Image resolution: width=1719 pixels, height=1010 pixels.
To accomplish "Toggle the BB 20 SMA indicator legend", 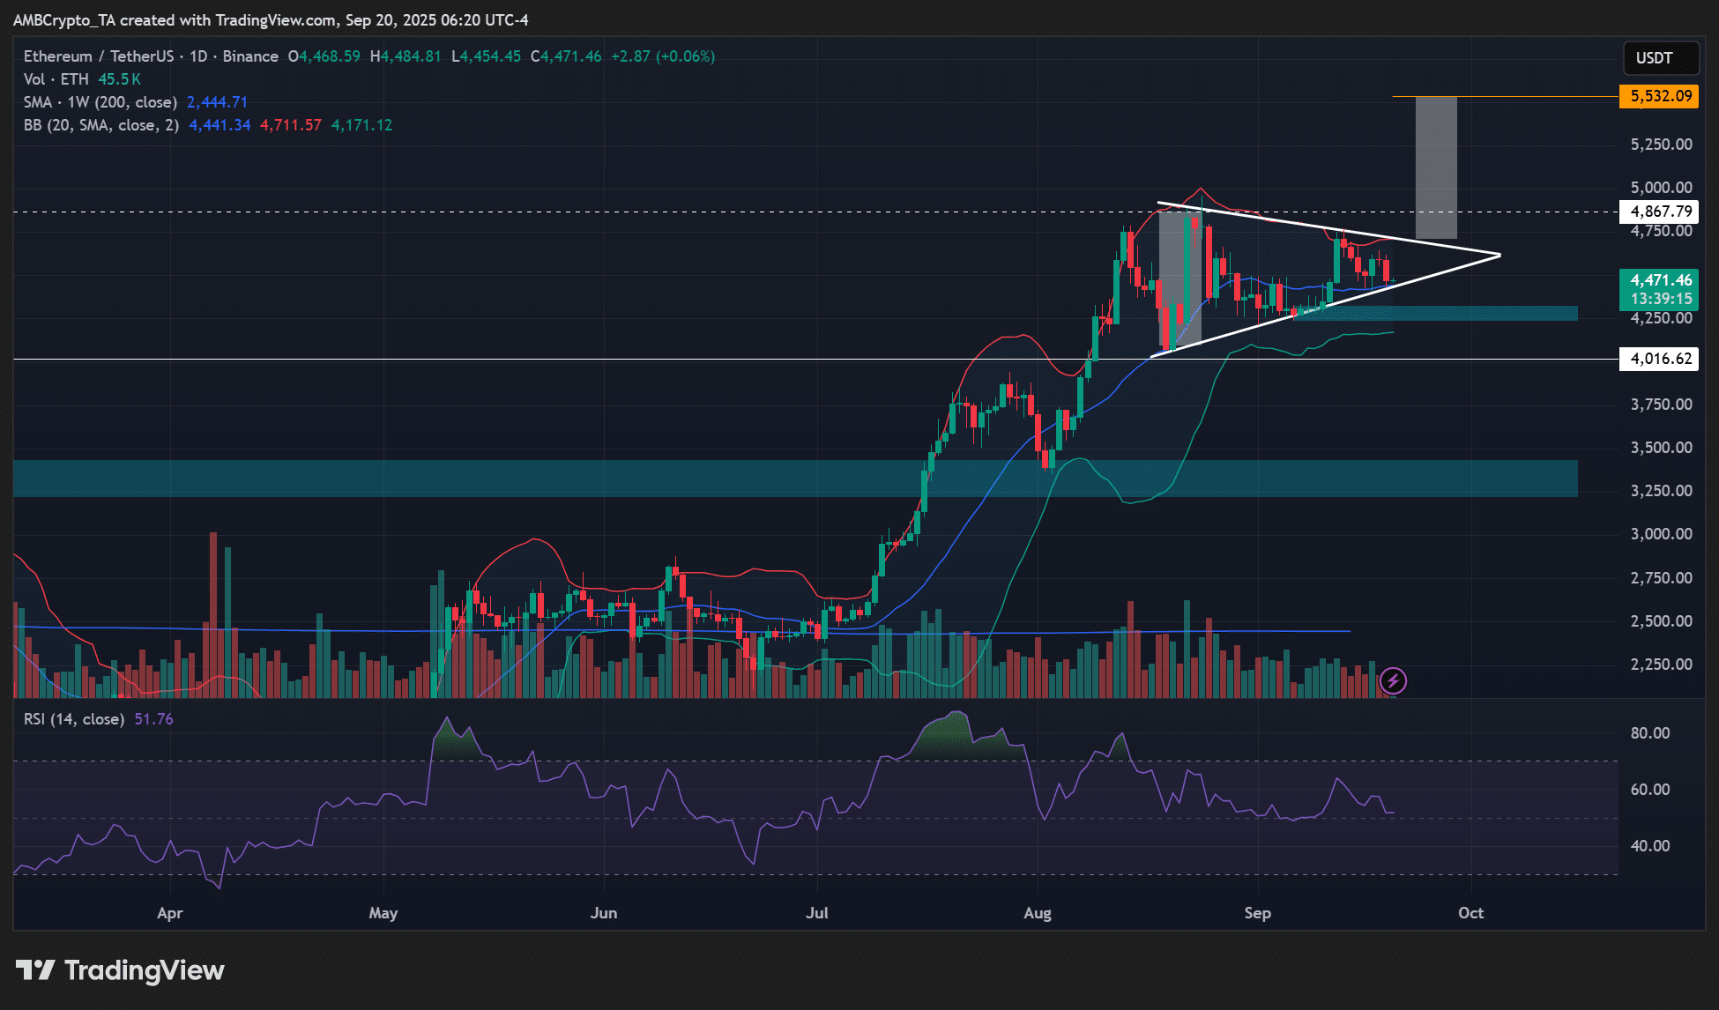I will coord(100,125).
